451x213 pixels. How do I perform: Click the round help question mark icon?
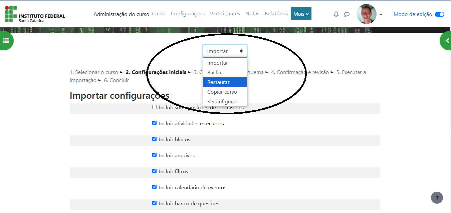tap(437, 197)
